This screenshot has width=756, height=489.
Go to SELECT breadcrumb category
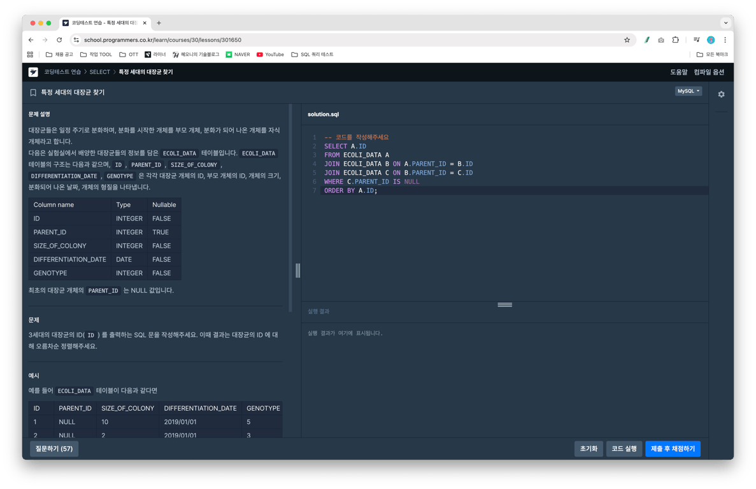pyautogui.click(x=100, y=72)
